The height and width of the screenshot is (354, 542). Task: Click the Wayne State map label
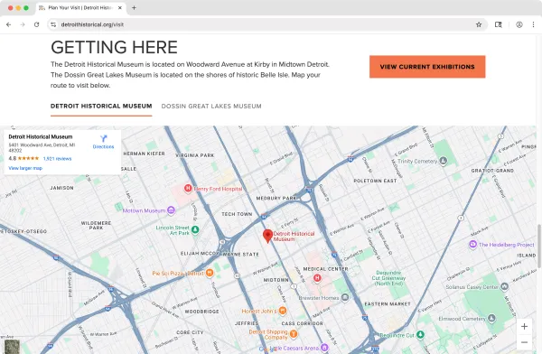(x=241, y=255)
